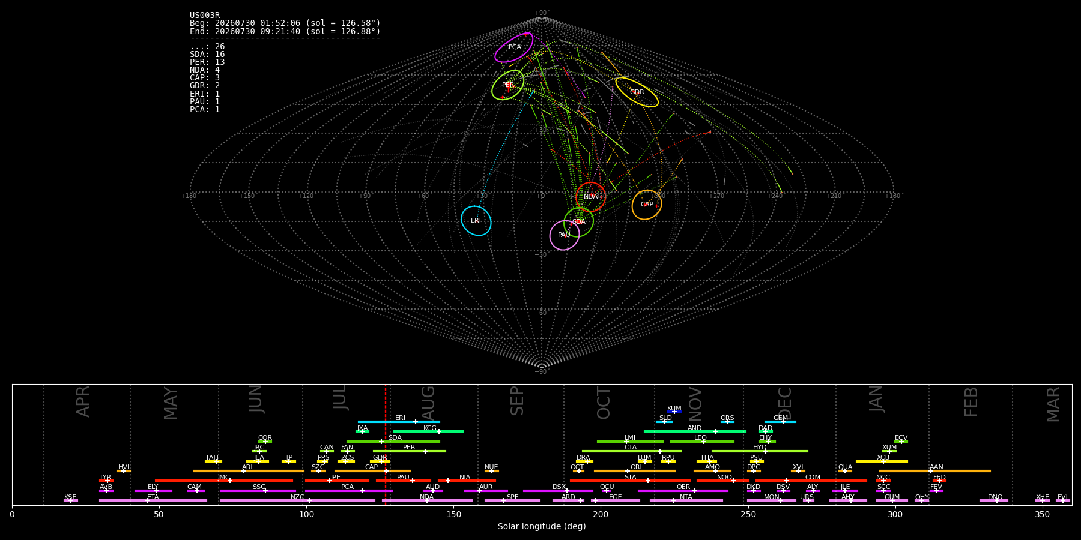This screenshot has width=1081, height=540.
Task: Select the HYD shower bar in the timeline
Action: coord(760,451)
